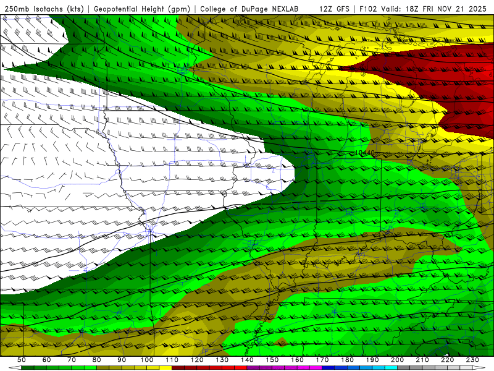
Task: Click the 180 knot legend value
Action: (347, 360)
